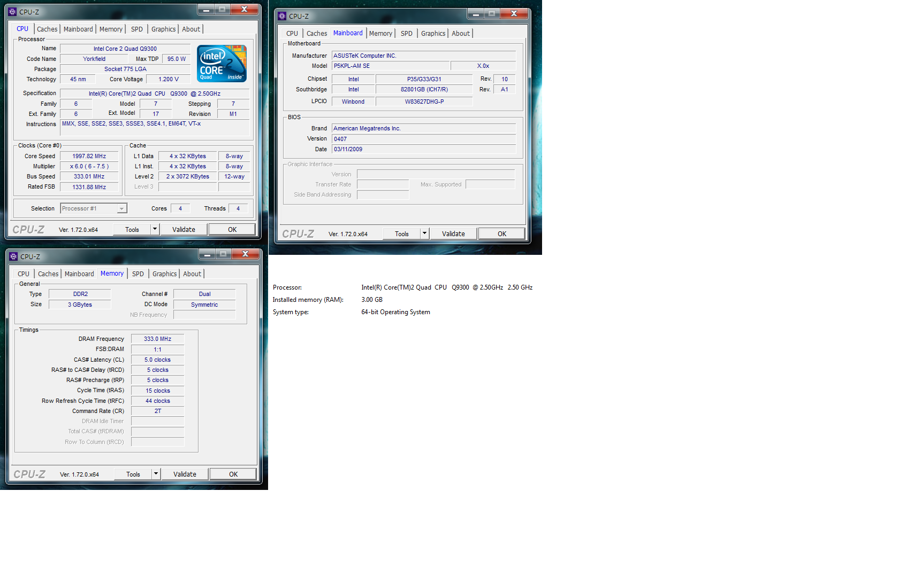Open About tab in the memory timings window
Screen dimensions: 899x561
coord(192,274)
